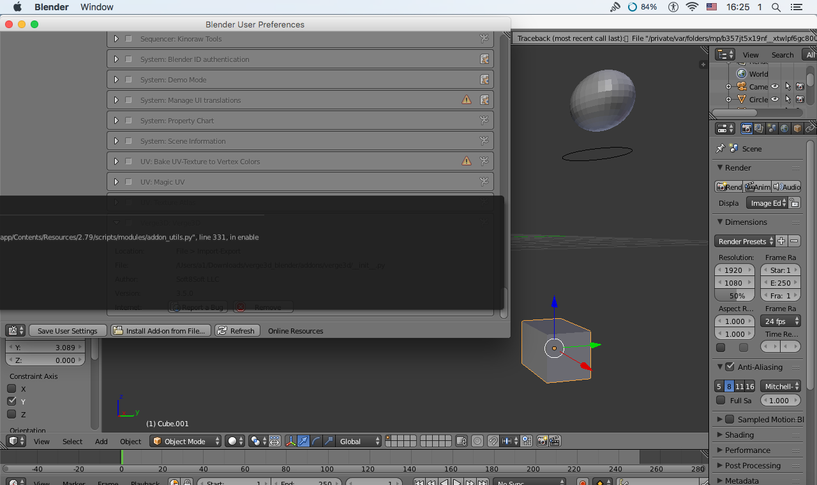
Task: Open the 24 fps frame rate dropdown
Action: pos(780,321)
